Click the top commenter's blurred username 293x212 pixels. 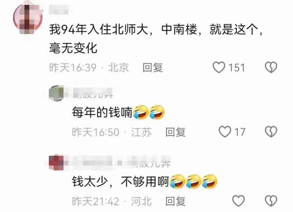point(59,10)
